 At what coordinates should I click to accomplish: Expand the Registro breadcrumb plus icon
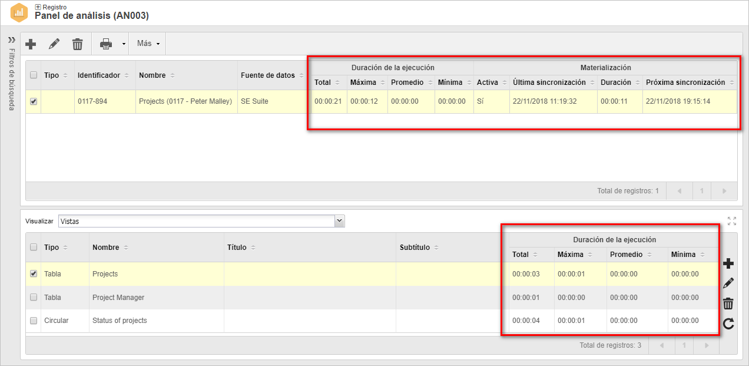coord(38,6)
